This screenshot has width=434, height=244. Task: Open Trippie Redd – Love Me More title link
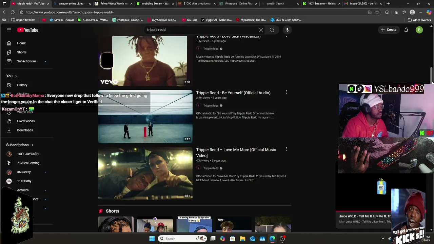point(236,152)
